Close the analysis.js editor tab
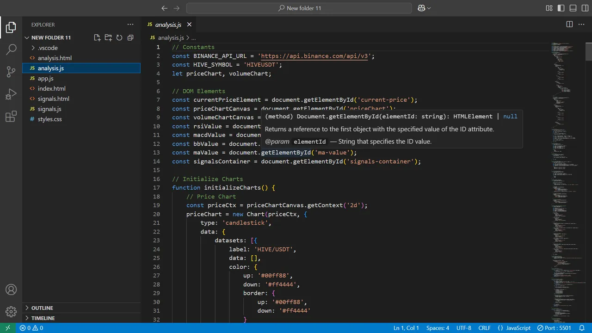This screenshot has height=333, width=592. (x=189, y=25)
